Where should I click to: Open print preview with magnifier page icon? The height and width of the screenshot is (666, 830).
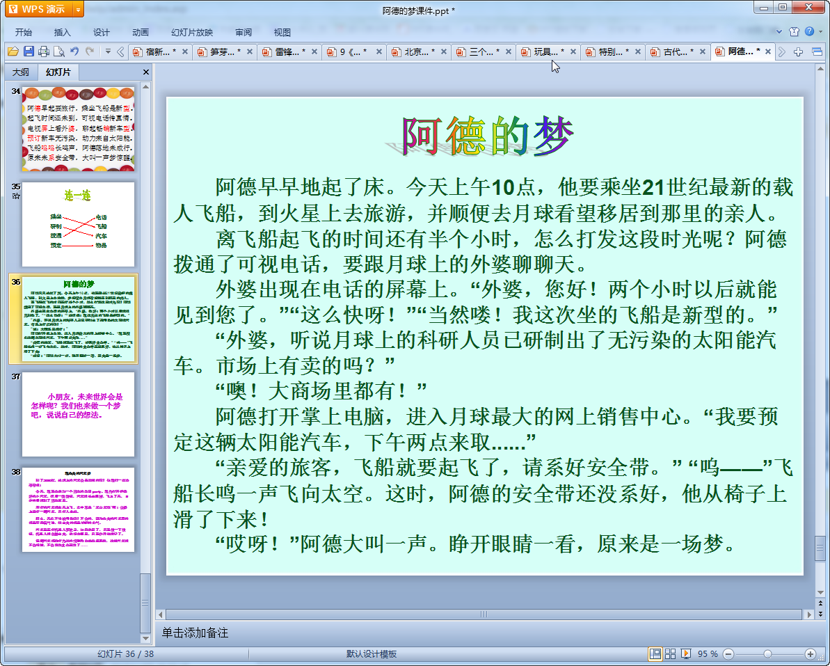point(59,51)
